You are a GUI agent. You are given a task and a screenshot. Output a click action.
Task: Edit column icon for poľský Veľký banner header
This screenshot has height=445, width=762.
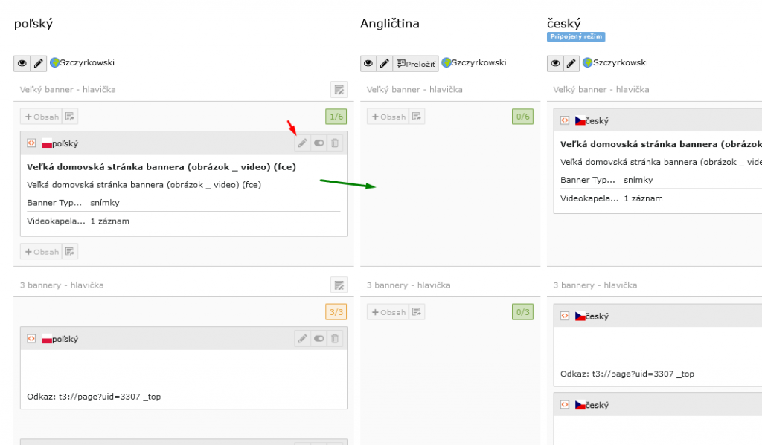pos(339,90)
